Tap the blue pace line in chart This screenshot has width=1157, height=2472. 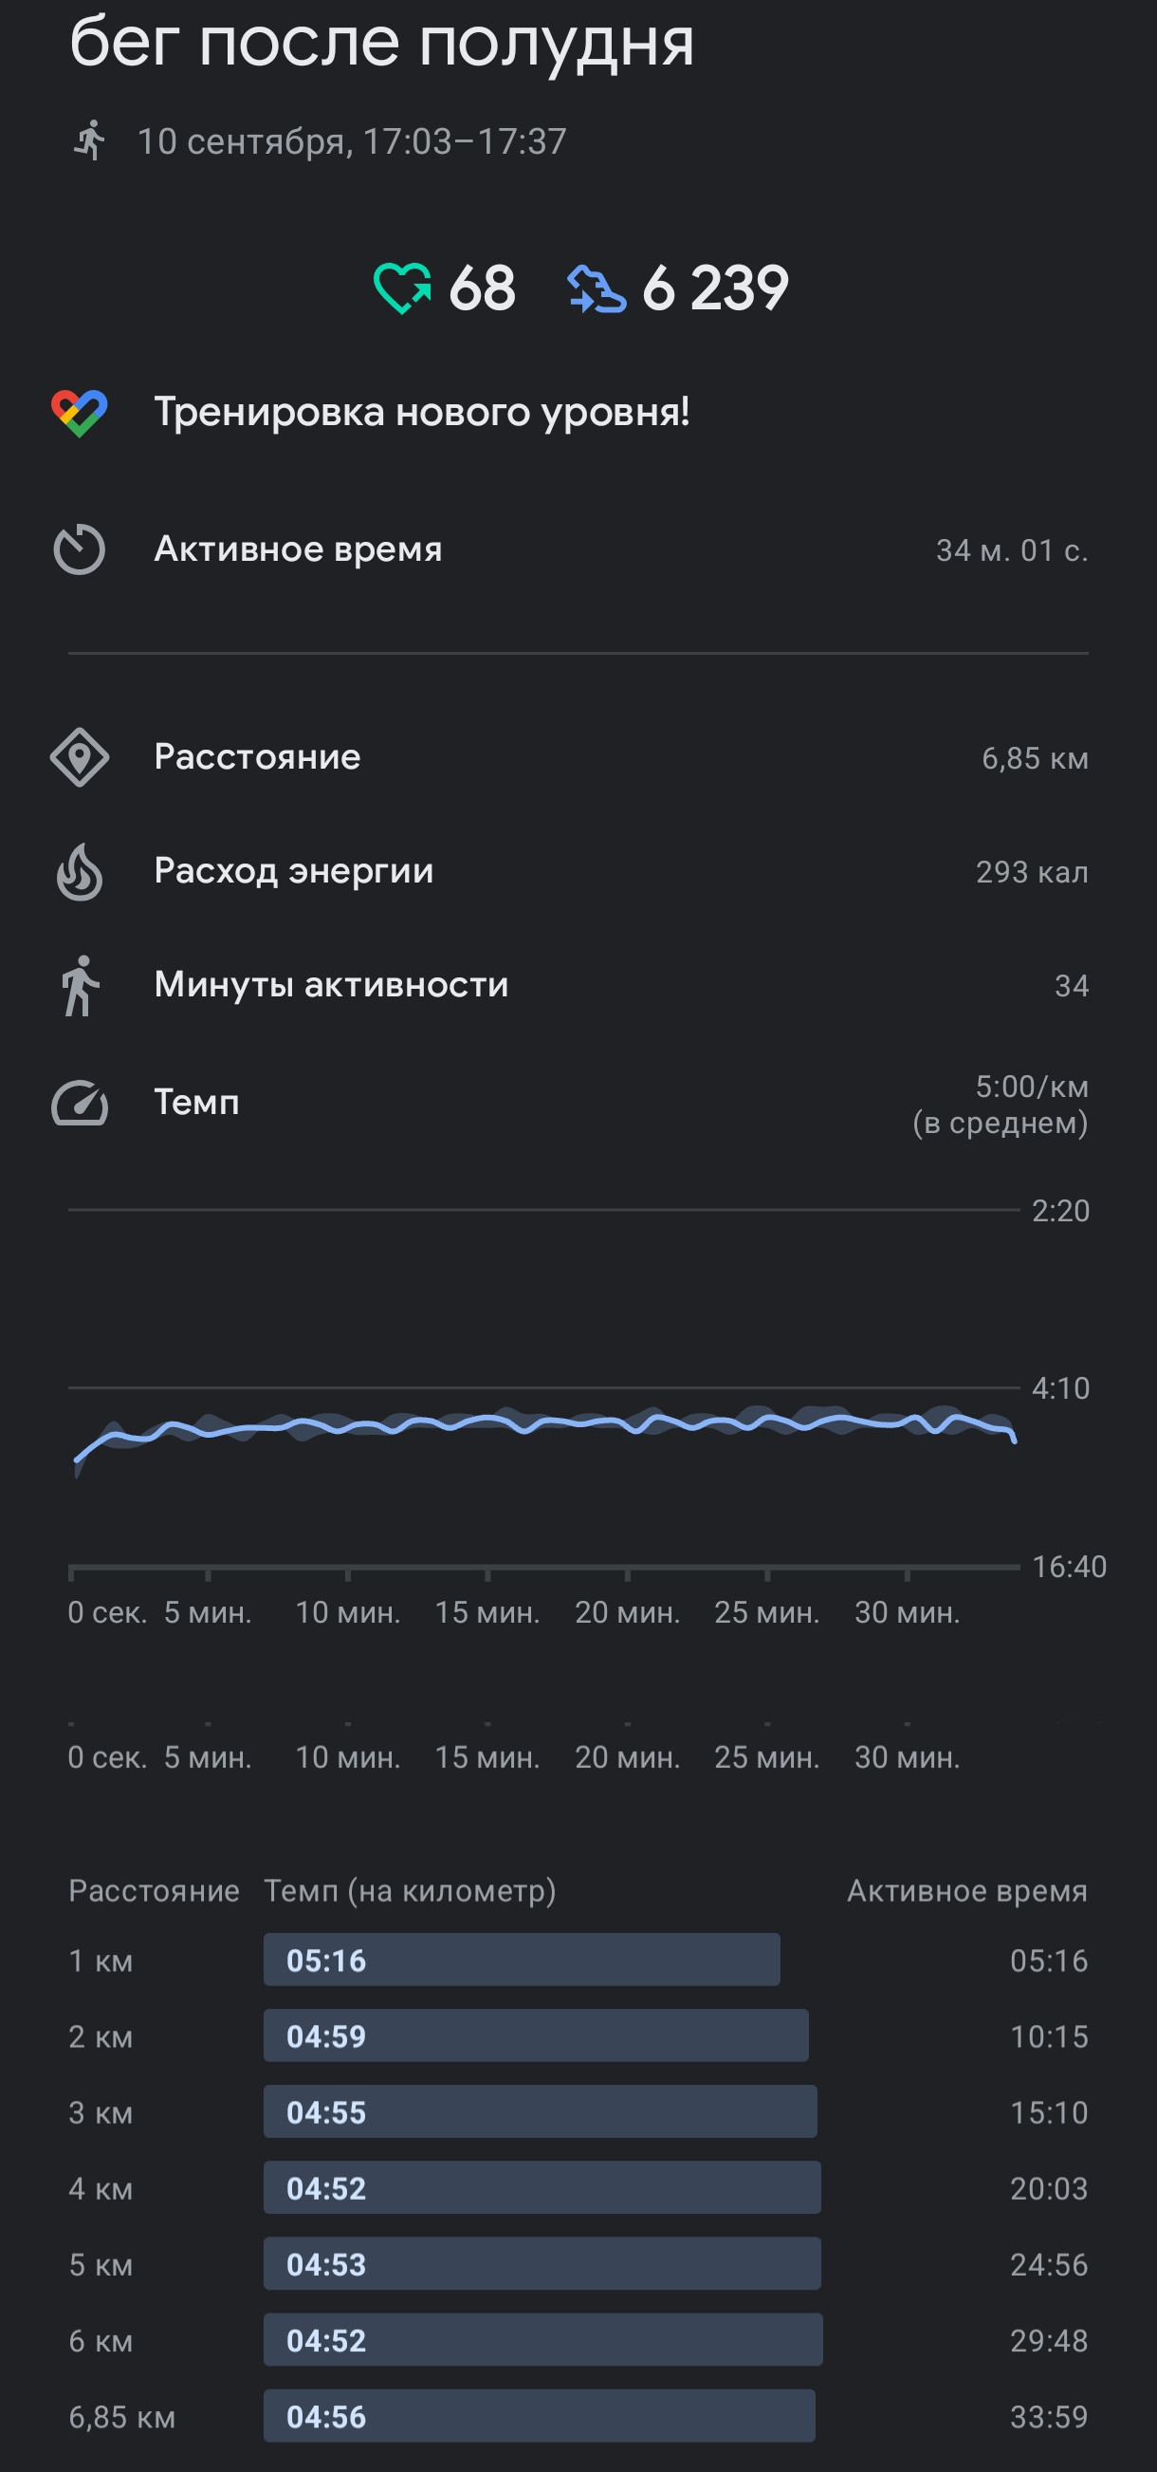click(x=545, y=1426)
